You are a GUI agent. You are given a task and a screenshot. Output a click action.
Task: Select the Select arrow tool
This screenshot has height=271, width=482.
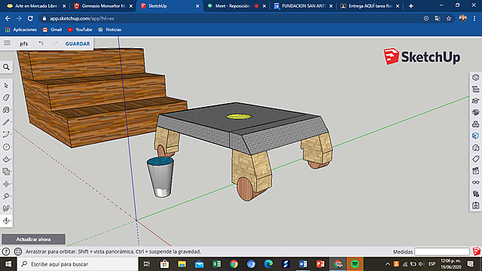6,85
